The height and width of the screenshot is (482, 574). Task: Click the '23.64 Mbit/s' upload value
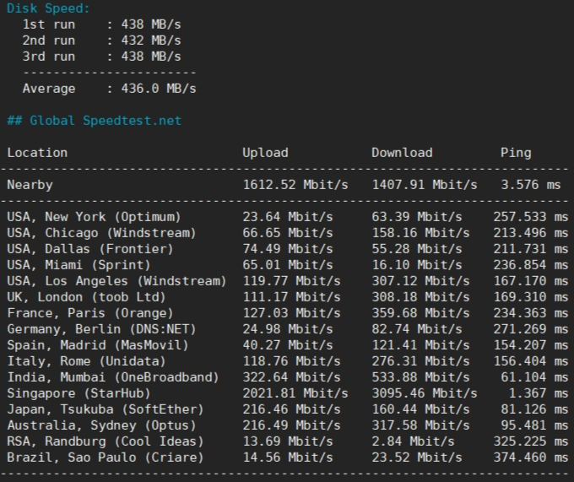coord(288,217)
